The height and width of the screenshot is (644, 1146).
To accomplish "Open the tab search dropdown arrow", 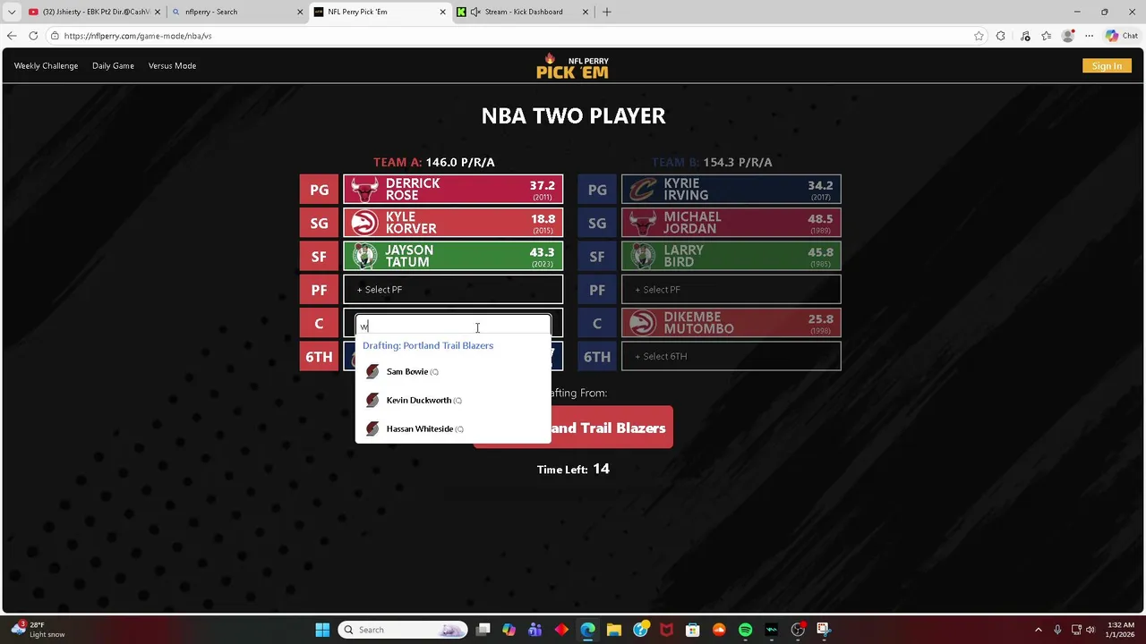I will pos(12,12).
